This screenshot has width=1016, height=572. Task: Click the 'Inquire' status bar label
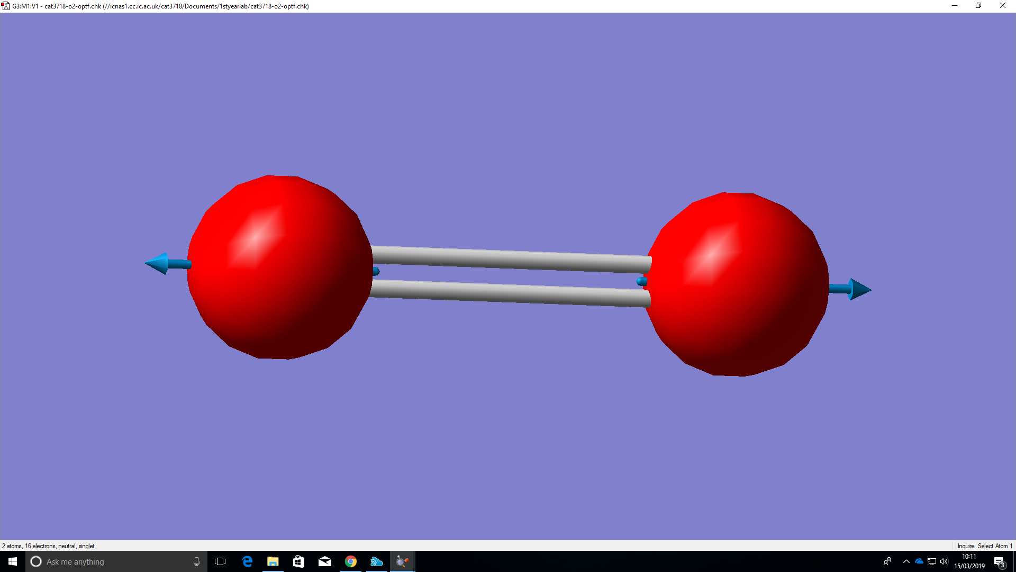tap(965, 546)
